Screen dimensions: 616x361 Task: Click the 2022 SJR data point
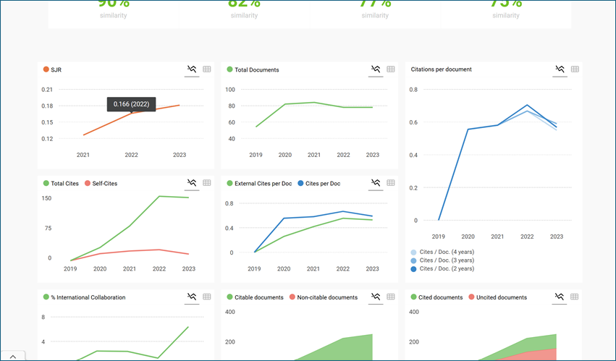[x=131, y=113]
